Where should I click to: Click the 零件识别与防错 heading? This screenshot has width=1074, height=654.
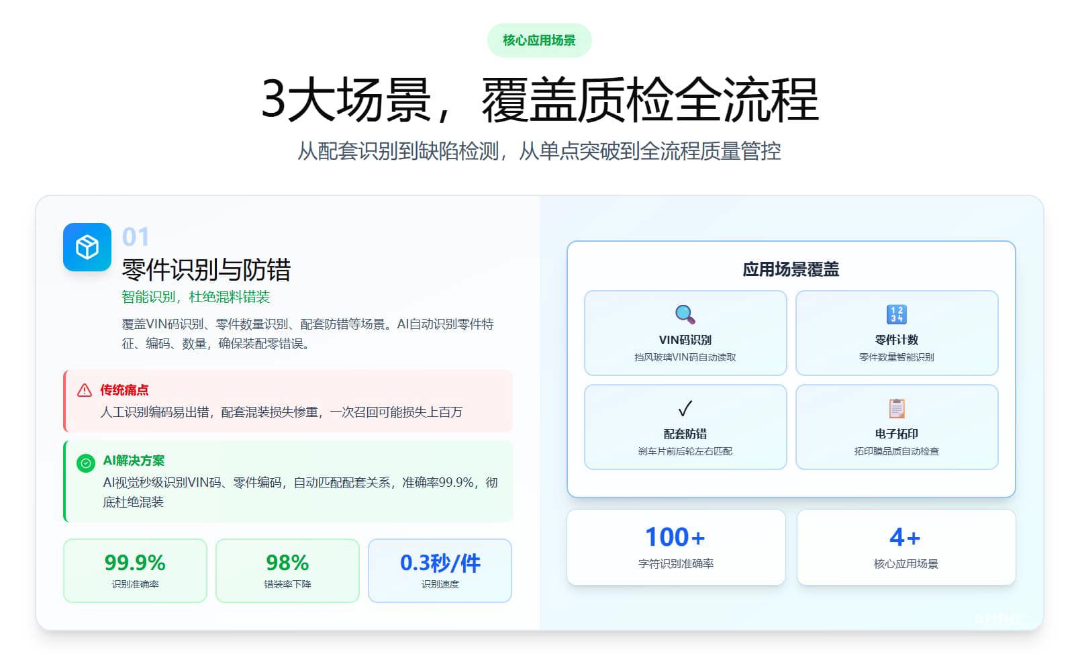206,270
